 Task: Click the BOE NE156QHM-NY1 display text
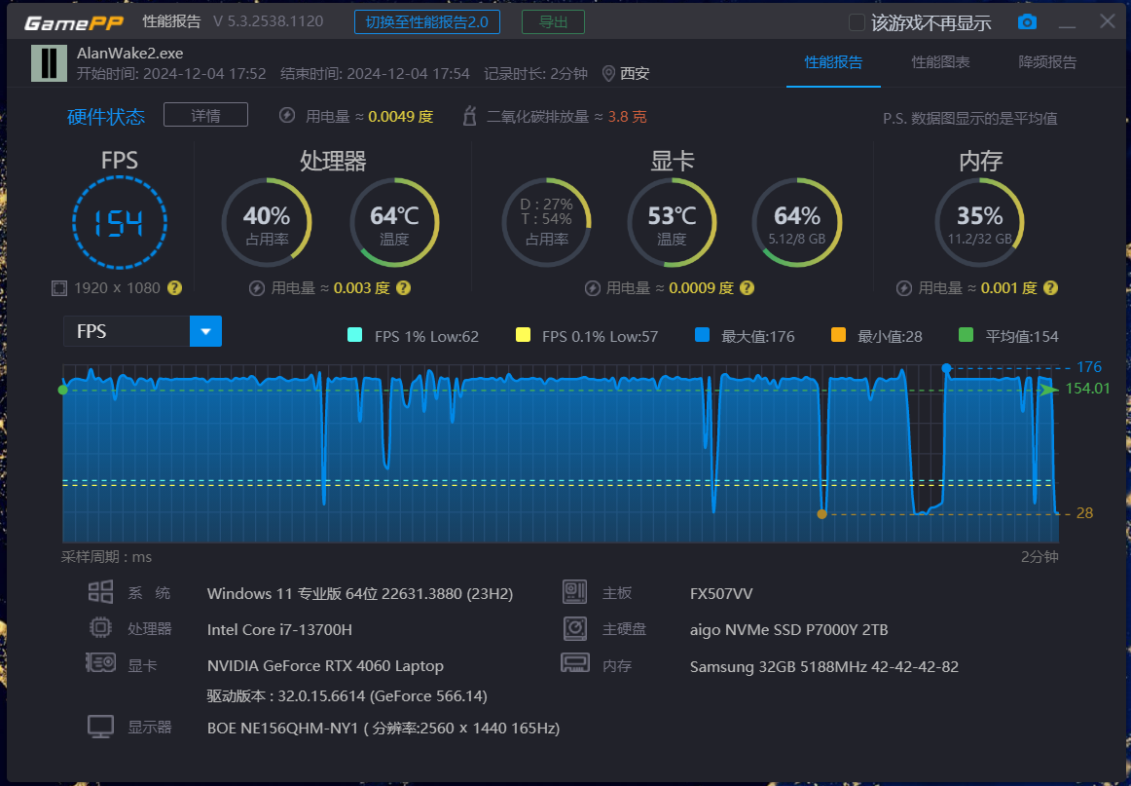click(383, 728)
